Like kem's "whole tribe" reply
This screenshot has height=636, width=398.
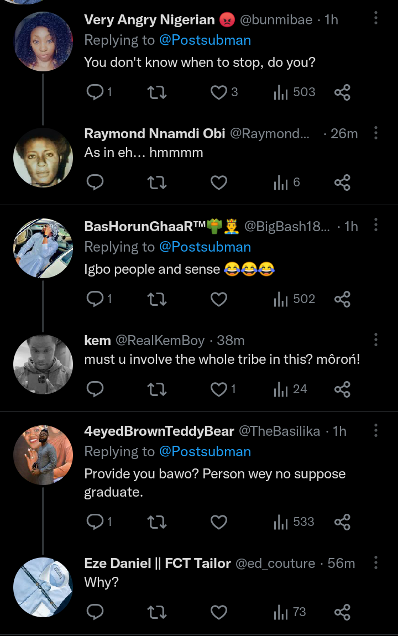click(x=219, y=389)
